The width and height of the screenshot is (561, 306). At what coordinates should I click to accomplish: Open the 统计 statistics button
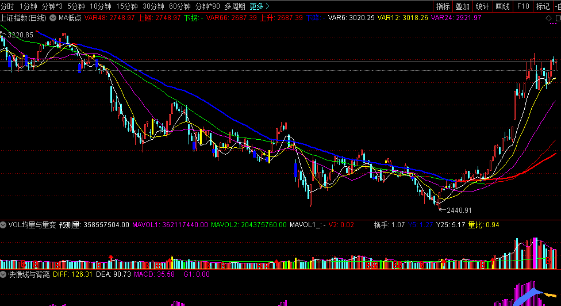click(x=482, y=6)
